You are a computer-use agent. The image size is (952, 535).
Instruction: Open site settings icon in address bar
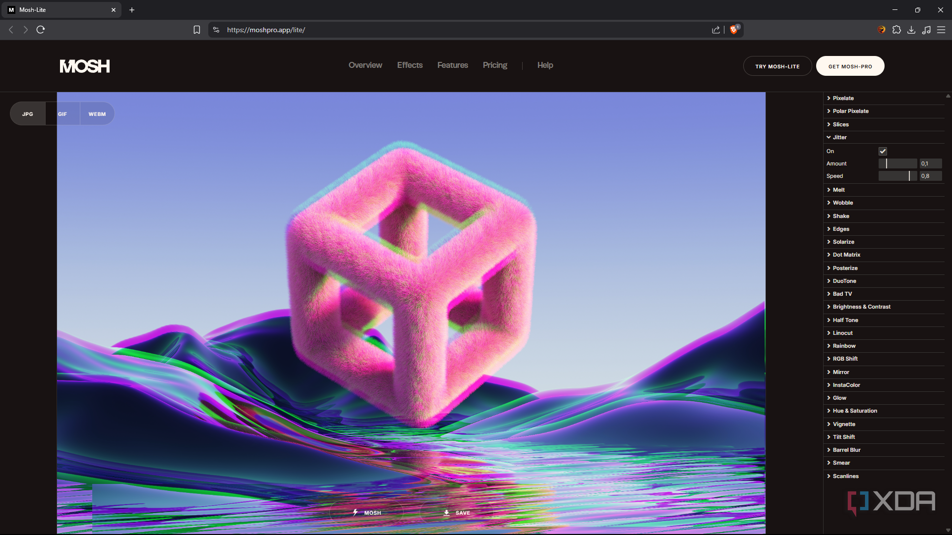coord(216,30)
